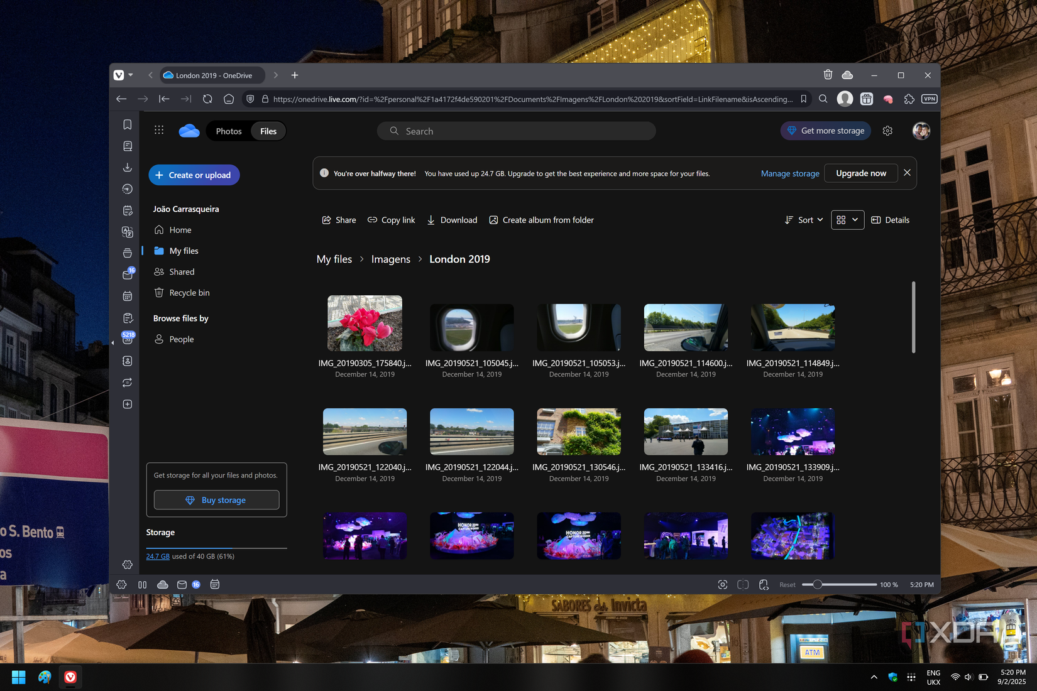Image resolution: width=1037 pixels, height=691 pixels.
Task: Toggle tab tiling in status bar
Action: (x=743, y=584)
